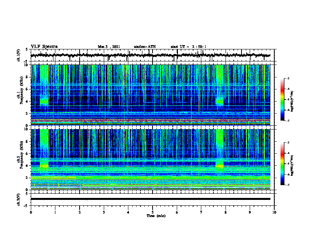Click ch.1 green burst near 7.7 min

tap(220, 101)
